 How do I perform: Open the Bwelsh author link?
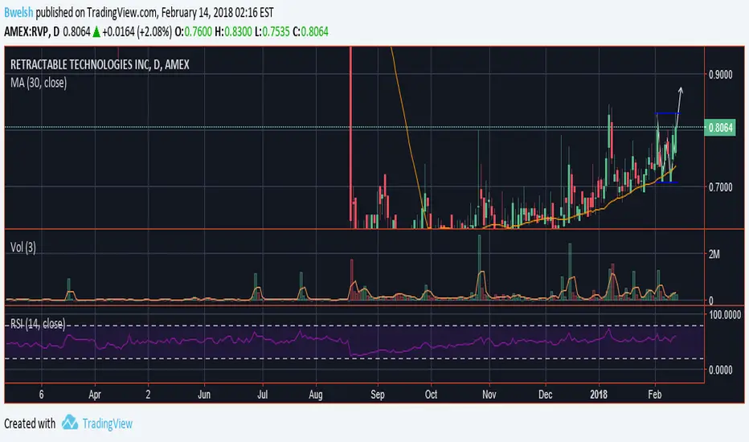coord(18,12)
